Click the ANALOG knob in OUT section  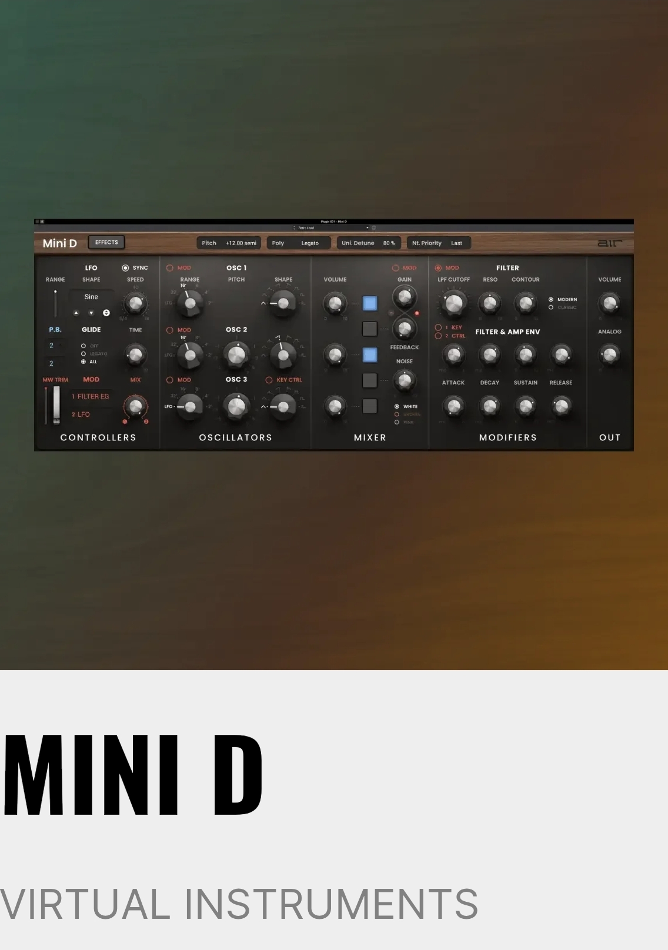610,354
